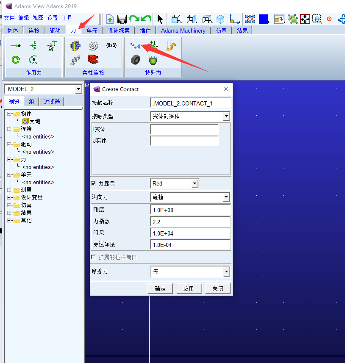Open the 接触类型 dropdown
345x363 pixels.
click(226, 116)
